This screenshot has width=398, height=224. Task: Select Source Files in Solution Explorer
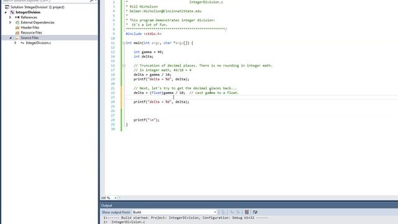[30, 37]
